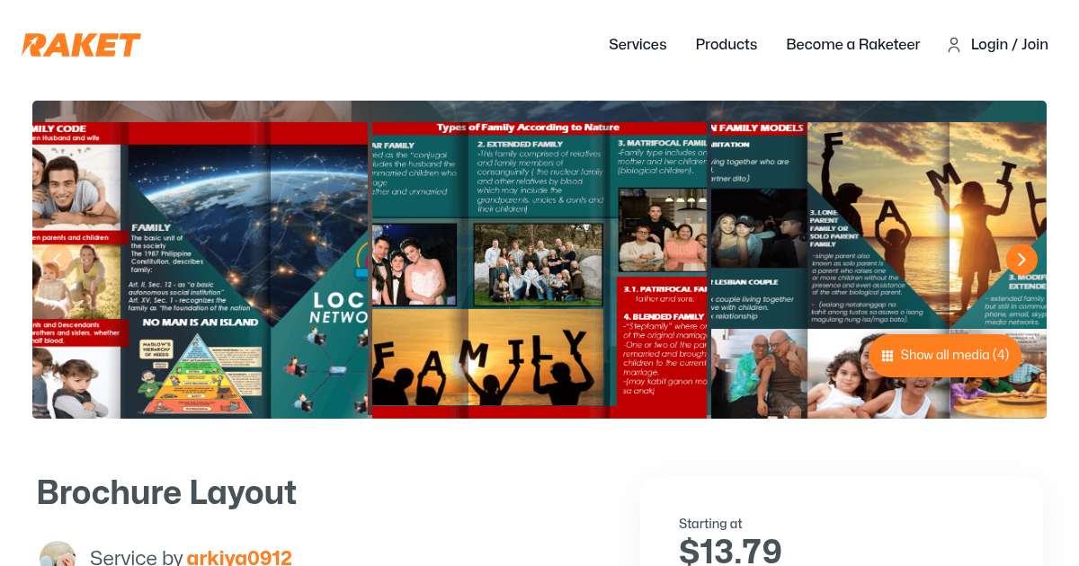
Task: Click the faded previous slide arrow
Action: point(58,260)
